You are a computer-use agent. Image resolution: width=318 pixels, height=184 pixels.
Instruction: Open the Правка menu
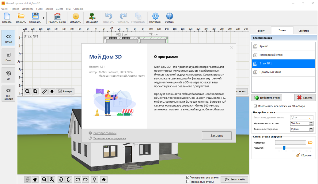point(15,9)
